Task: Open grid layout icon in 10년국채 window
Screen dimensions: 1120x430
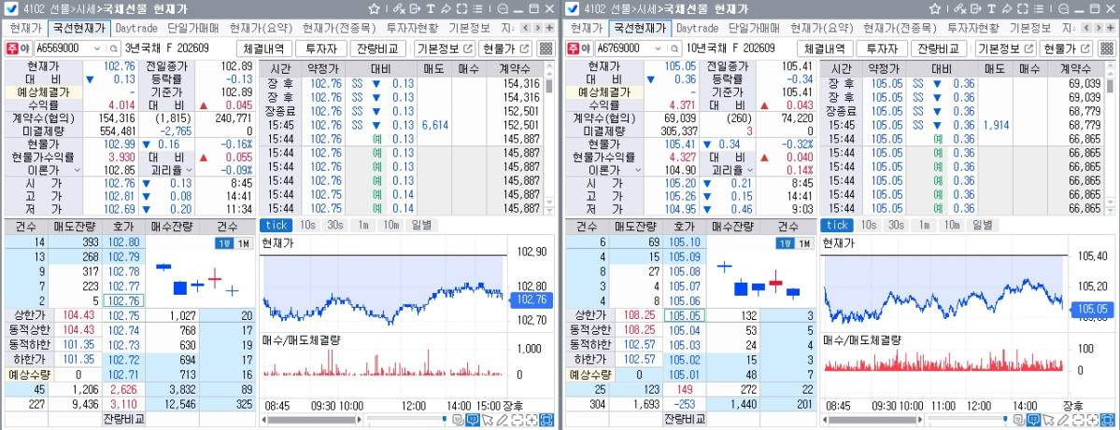Action: 1106,49
